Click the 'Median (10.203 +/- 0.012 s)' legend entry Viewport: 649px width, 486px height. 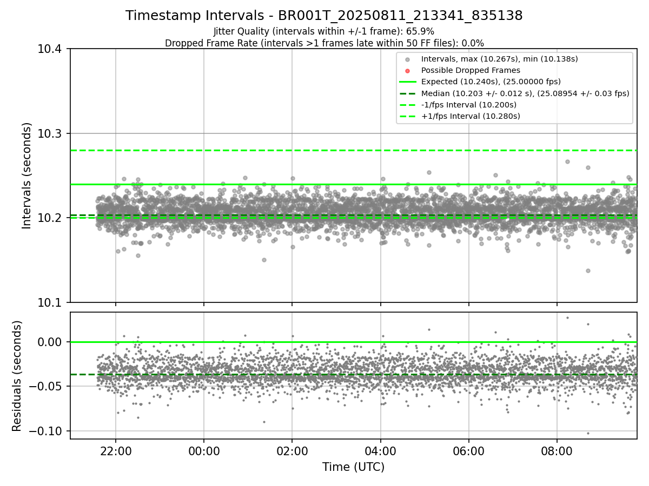(x=525, y=93)
